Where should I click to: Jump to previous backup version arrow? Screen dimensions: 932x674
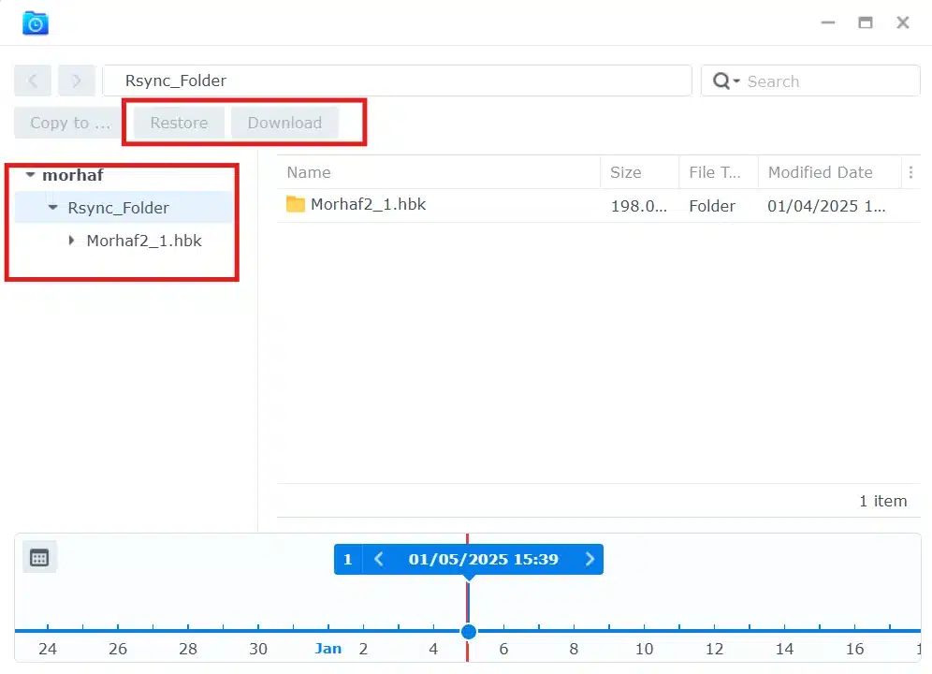click(379, 560)
